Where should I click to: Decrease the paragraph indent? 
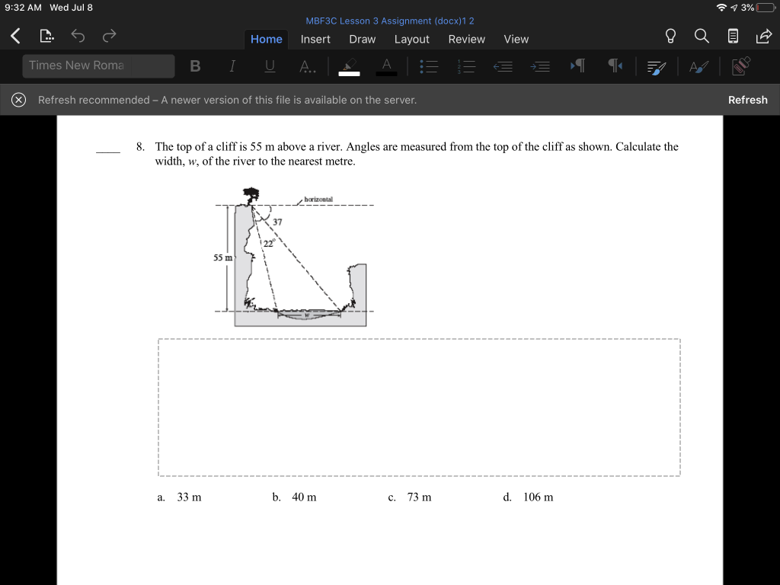point(503,67)
